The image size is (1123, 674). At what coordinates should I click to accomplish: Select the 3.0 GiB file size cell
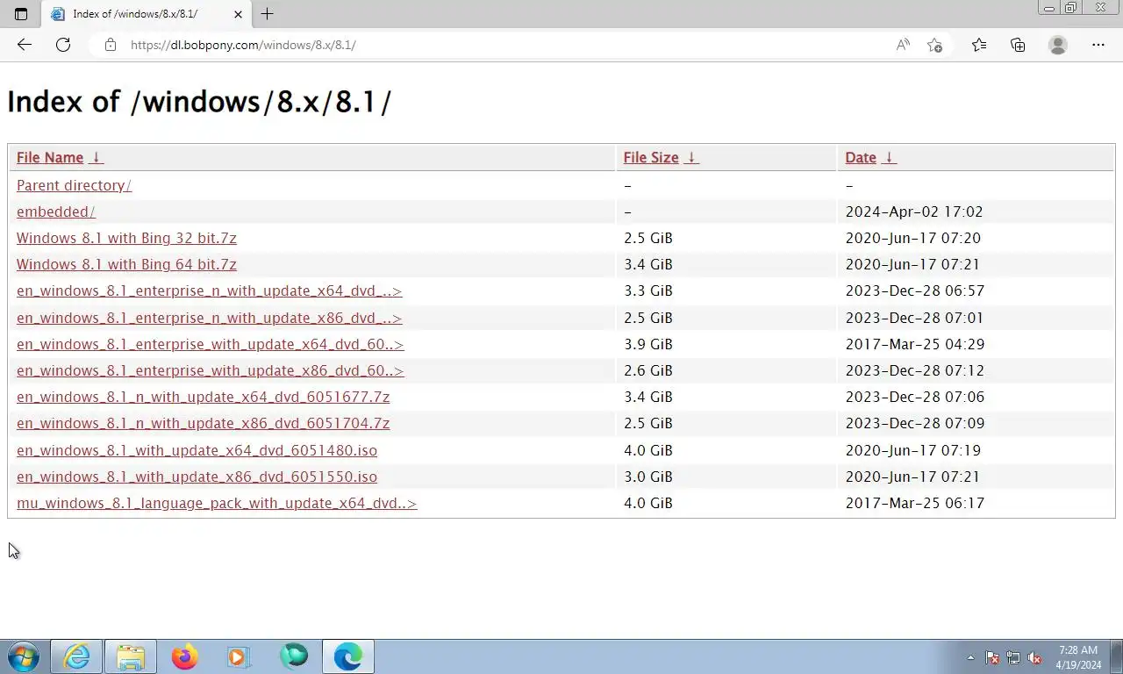[648, 477]
